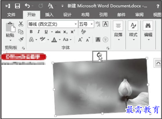Screen dimensions: 162x119
Task: Click the Paste clipboard icon
Action: coord(11,27)
